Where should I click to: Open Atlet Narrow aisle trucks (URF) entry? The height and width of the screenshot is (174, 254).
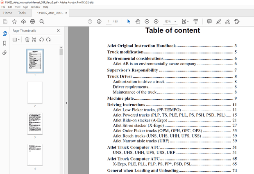pyautogui.click(x=175, y=141)
